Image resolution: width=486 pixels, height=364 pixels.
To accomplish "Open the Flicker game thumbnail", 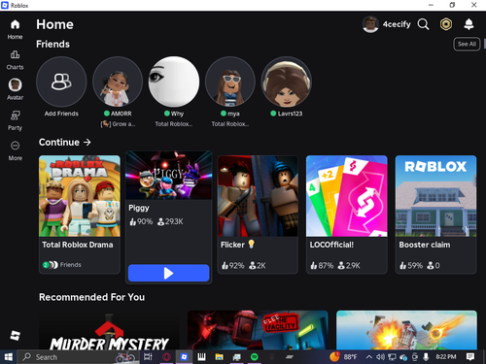I will click(258, 196).
